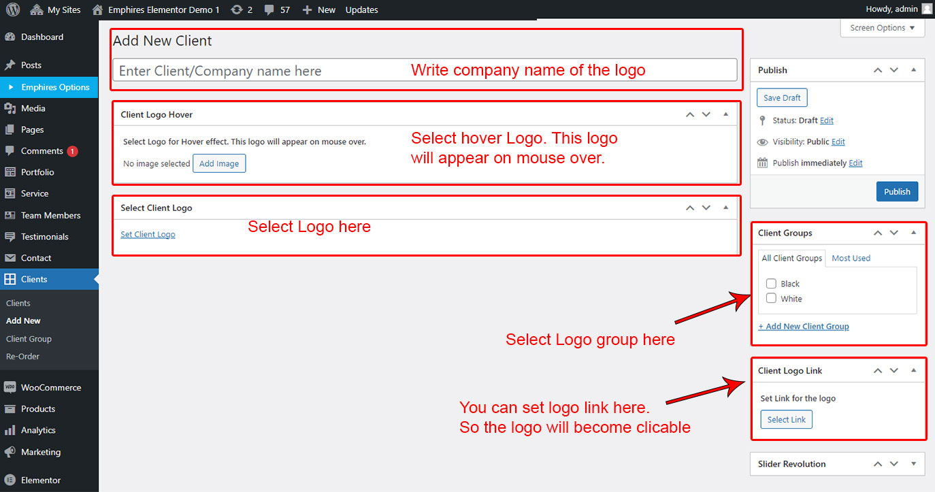Switch to the Most Used tab
This screenshot has height=492, width=935.
[x=851, y=258]
